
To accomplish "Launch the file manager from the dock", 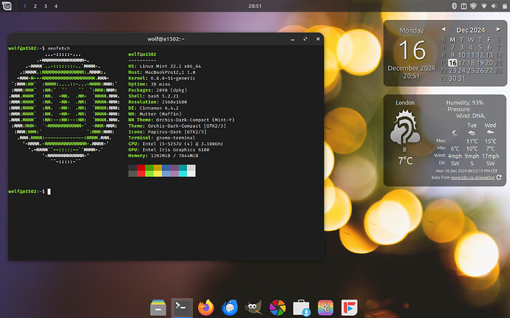I will [x=158, y=308].
